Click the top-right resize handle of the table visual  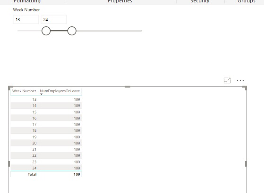(x=245, y=88)
